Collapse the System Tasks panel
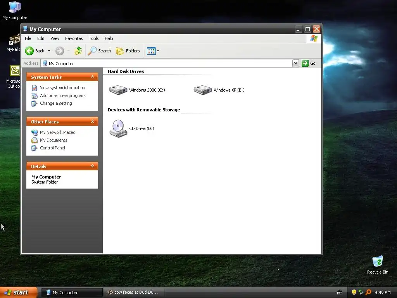397x298 pixels. pyautogui.click(x=92, y=77)
